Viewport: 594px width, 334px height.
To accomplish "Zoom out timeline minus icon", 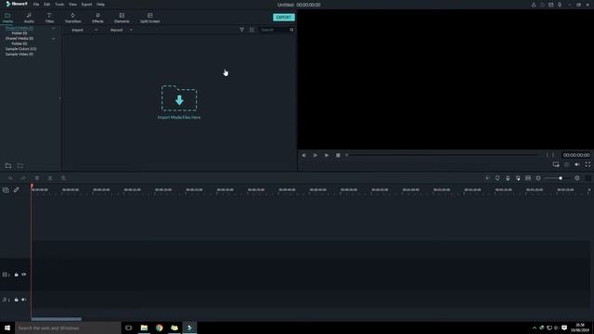I will (538, 178).
